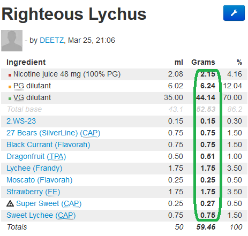The image size is (248, 236).
Task: Open the Moscato (Flavorah) flavor link
Action: (39, 180)
